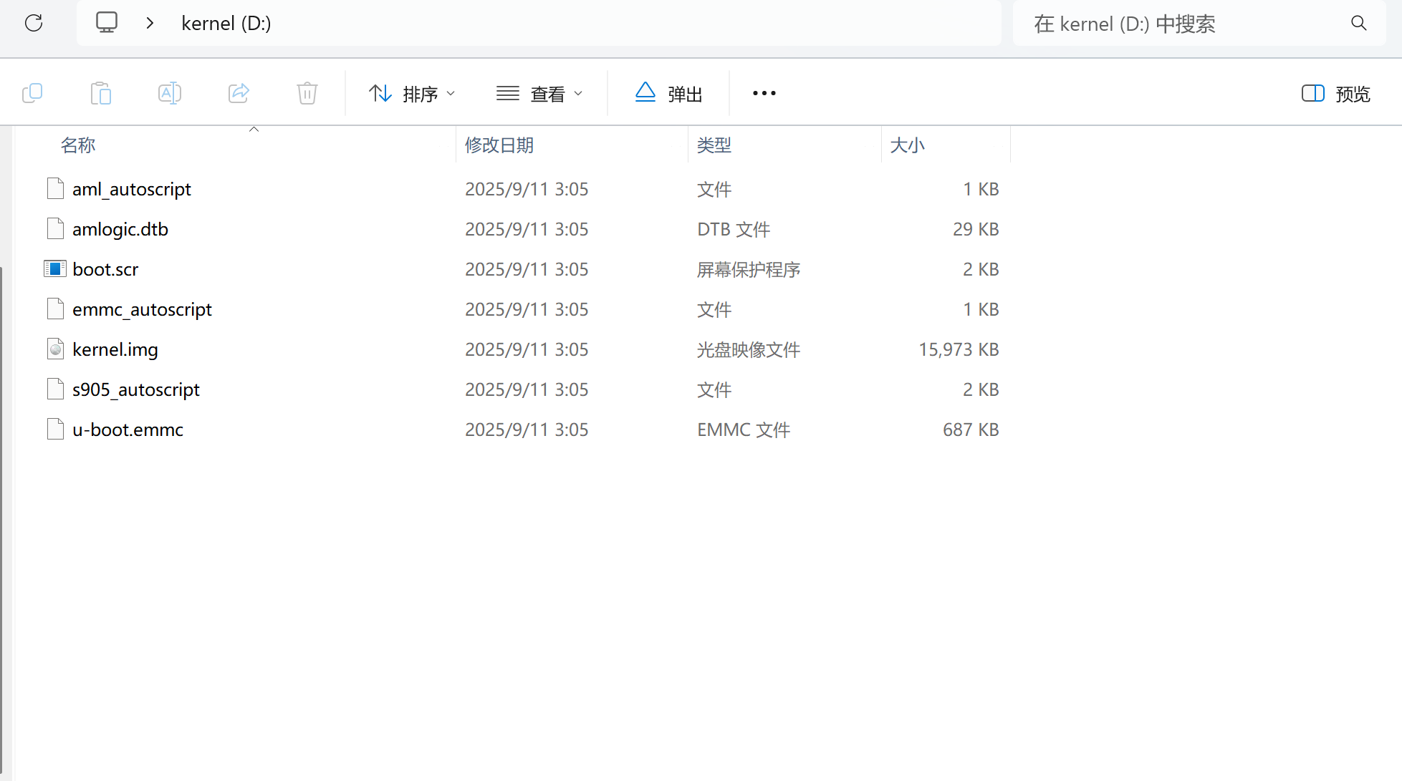This screenshot has height=781, width=1402.
Task: Click the This PC monitor icon
Action: pos(107,23)
